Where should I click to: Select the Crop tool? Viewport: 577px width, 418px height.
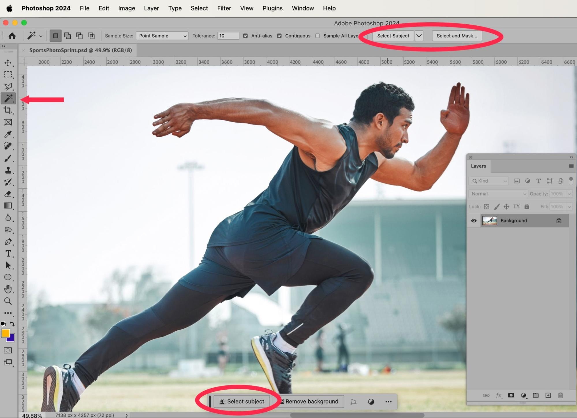[x=8, y=110]
